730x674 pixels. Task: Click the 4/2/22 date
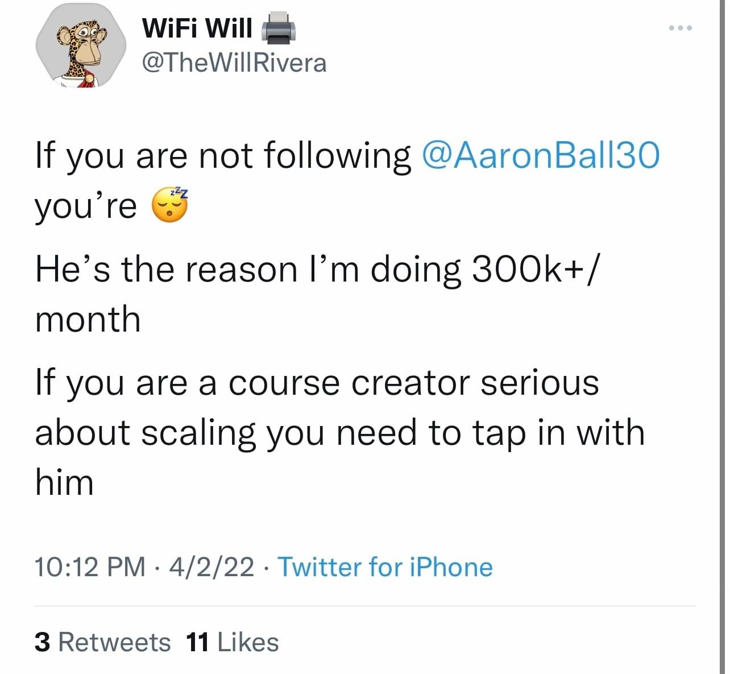pyautogui.click(x=211, y=567)
